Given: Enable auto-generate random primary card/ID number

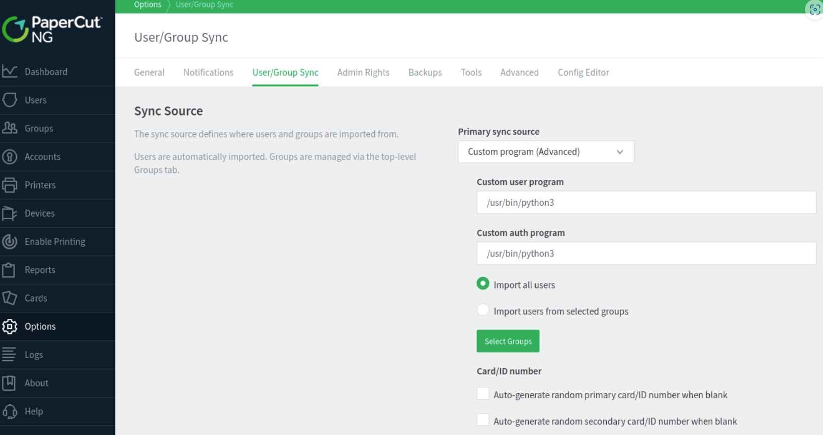Looking at the screenshot, I should click(x=483, y=394).
